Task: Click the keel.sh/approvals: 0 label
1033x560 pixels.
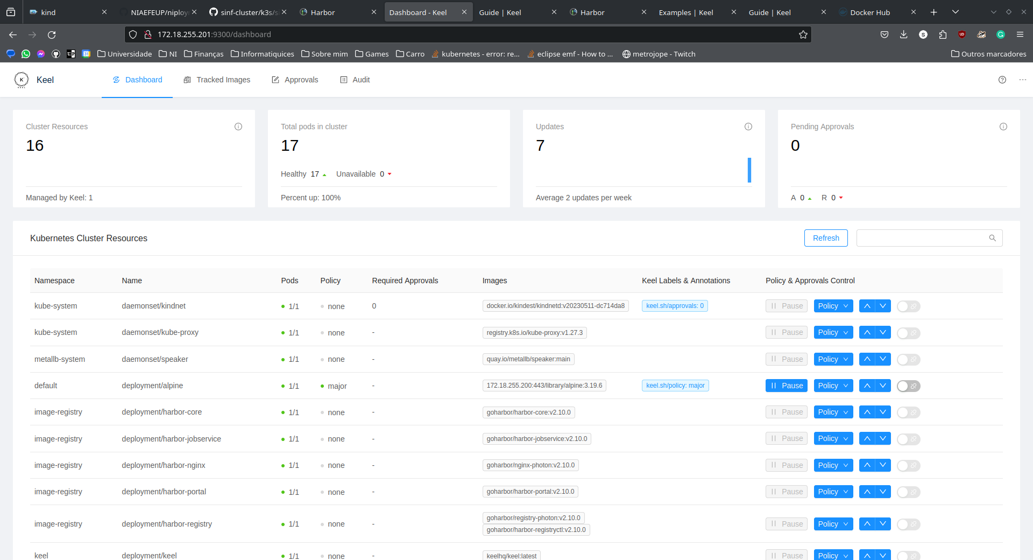Action: point(675,306)
